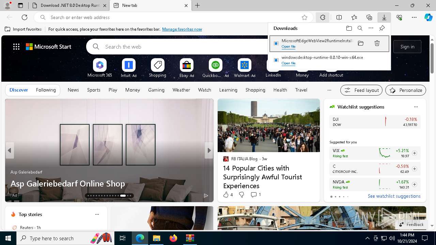
Task: Open the Extensions puzzle icon
Action: 323,17
